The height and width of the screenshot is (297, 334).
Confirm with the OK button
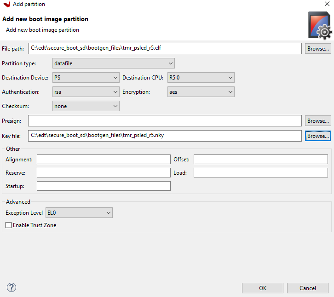click(262, 288)
